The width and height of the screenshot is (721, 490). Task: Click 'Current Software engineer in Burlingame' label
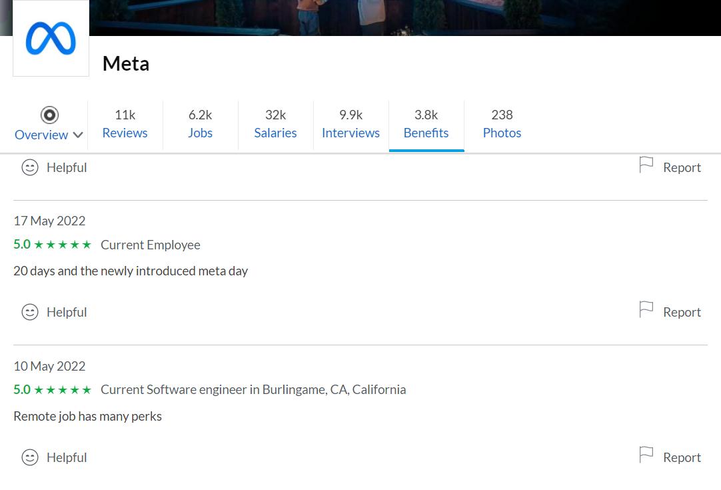click(253, 390)
